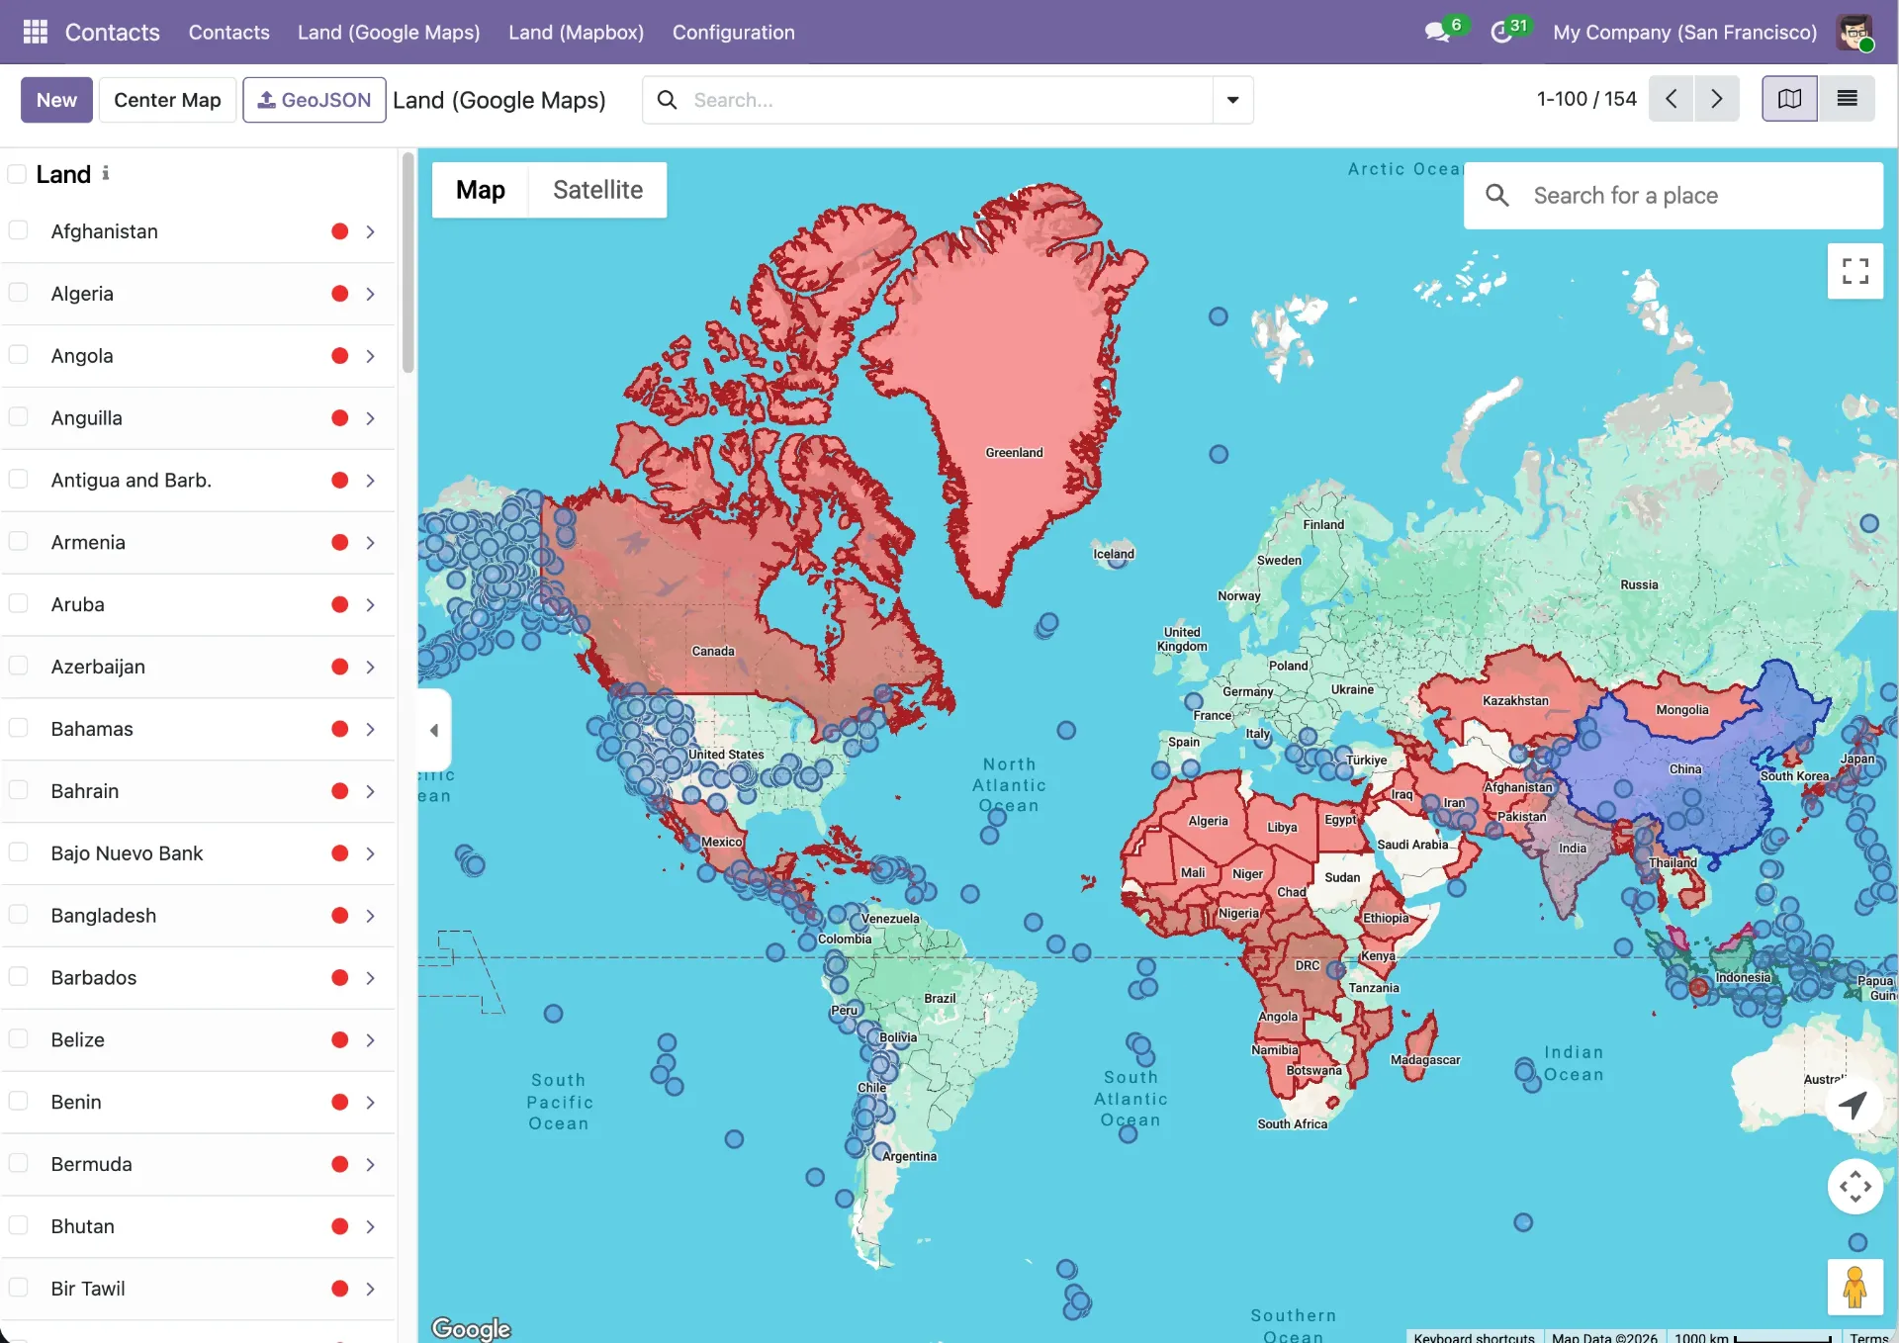The image size is (1899, 1343).
Task: Click the red color dot for Bermuda
Action: (x=339, y=1164)
